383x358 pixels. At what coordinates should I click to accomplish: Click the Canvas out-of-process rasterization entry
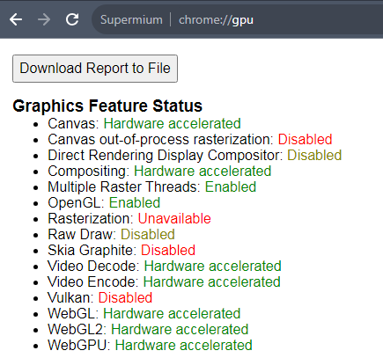click(190, 139)
